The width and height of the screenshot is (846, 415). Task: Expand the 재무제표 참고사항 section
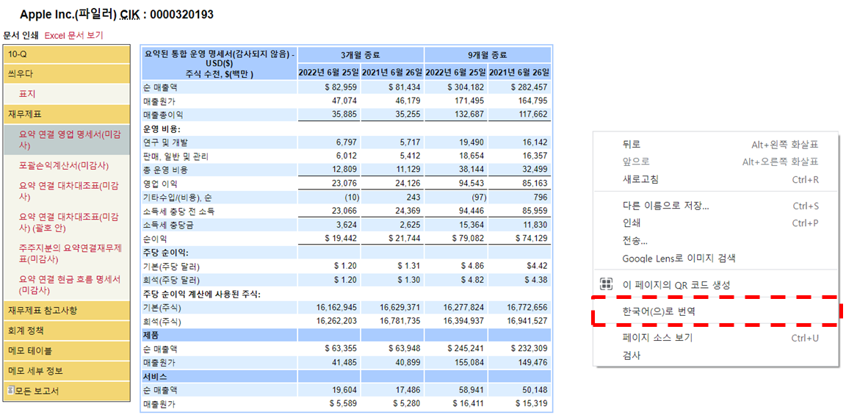66,310
